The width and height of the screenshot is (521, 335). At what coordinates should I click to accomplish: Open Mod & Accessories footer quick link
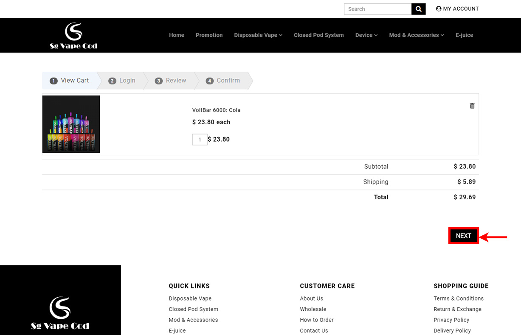(x=193, y=320)
